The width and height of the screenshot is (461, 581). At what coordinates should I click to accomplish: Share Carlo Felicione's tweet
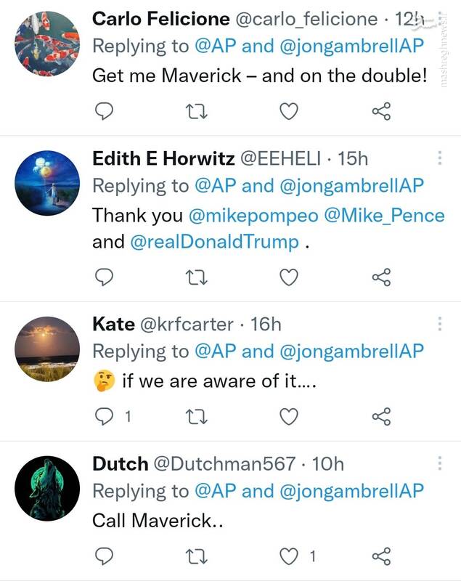tap(381, 111)
